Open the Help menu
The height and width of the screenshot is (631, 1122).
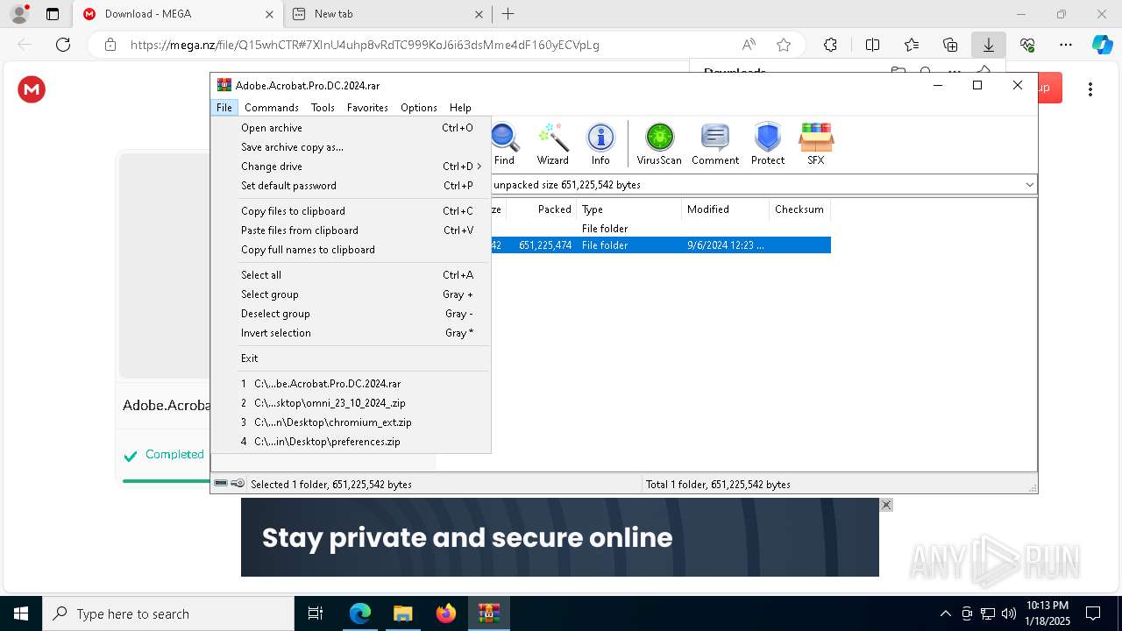(460, 108)
